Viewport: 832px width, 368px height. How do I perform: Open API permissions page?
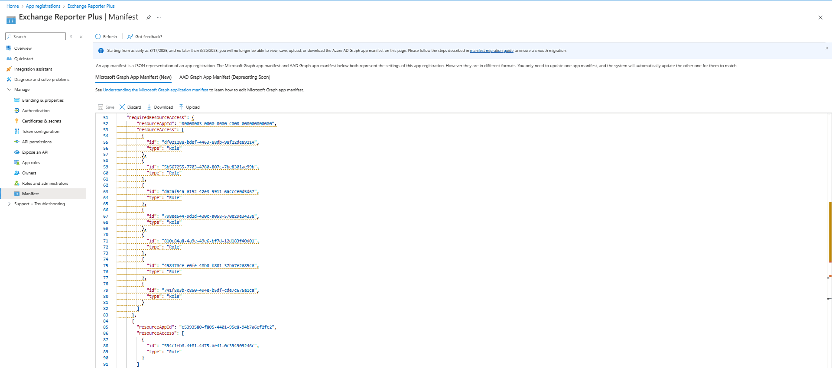(37, 142)
